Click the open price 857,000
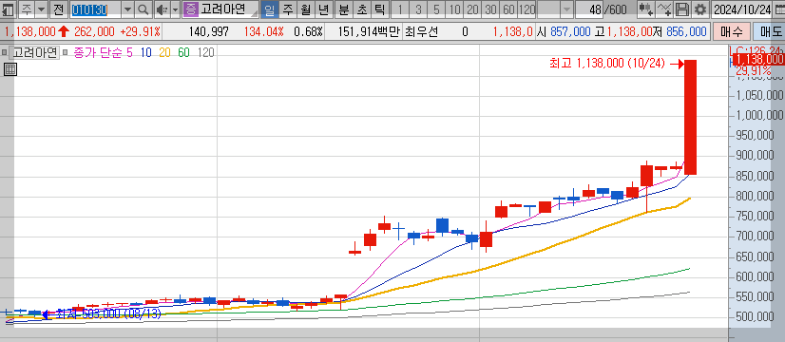Image resolution: width=785 pixels, height=342 pixels. pyautogui.click(x=570, y=32)
